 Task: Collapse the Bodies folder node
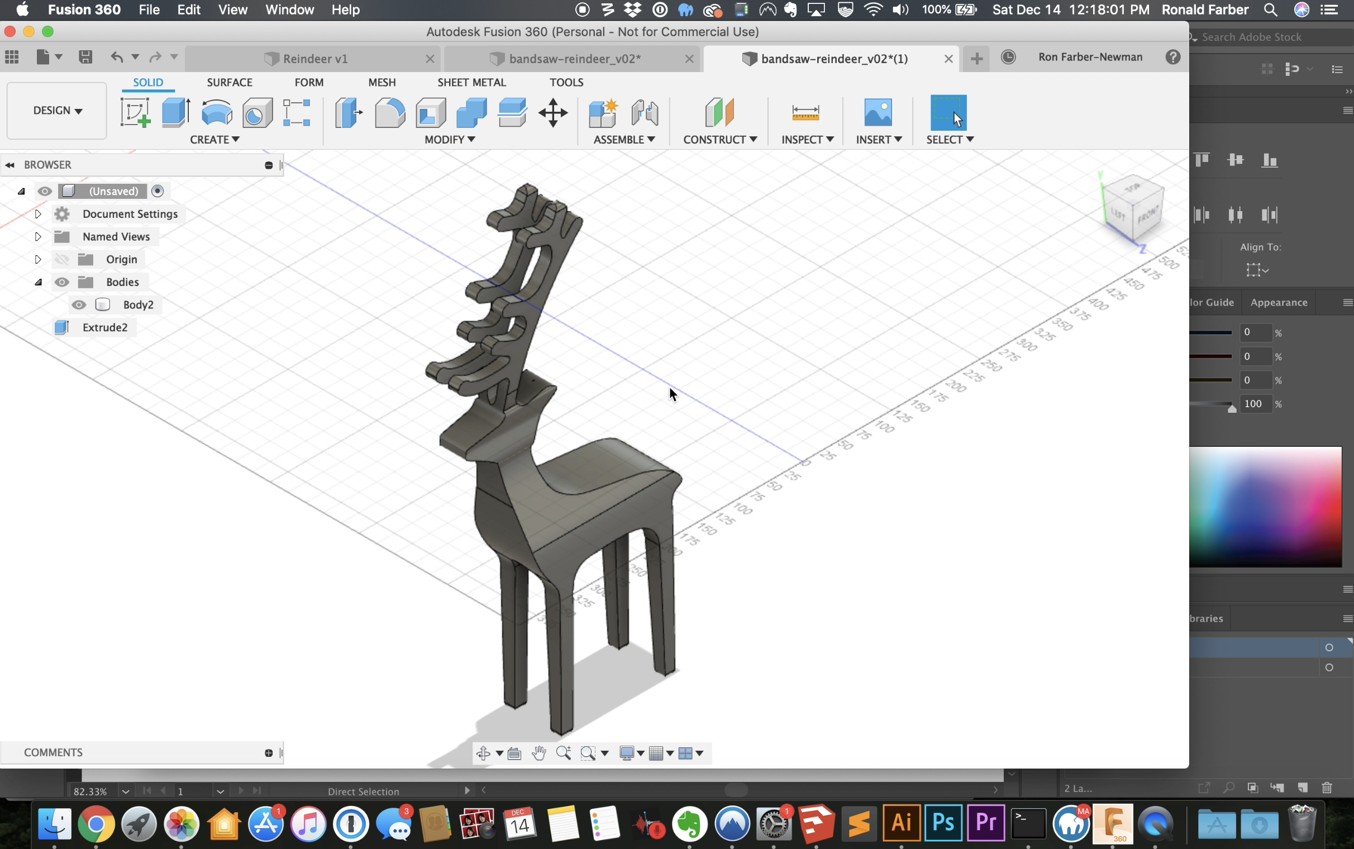(x=38, y=282)
